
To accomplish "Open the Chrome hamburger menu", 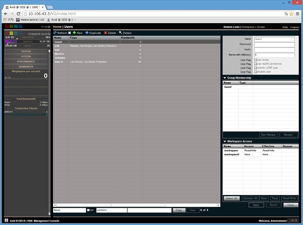I will [298, 14].
